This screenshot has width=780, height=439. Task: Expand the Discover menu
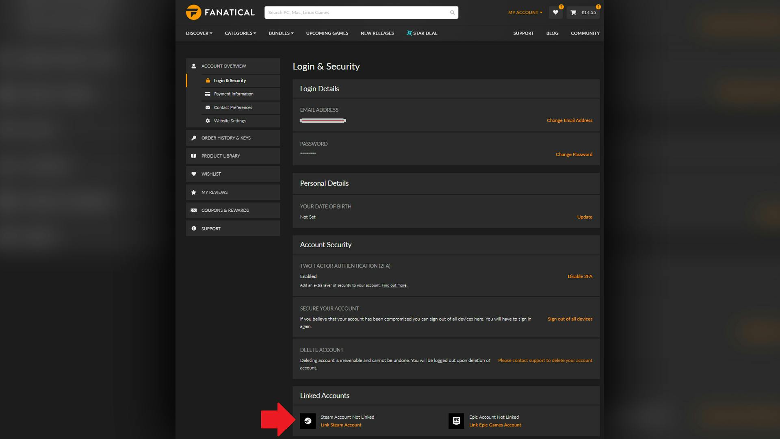pyautogui.click(x=199, y=33)
